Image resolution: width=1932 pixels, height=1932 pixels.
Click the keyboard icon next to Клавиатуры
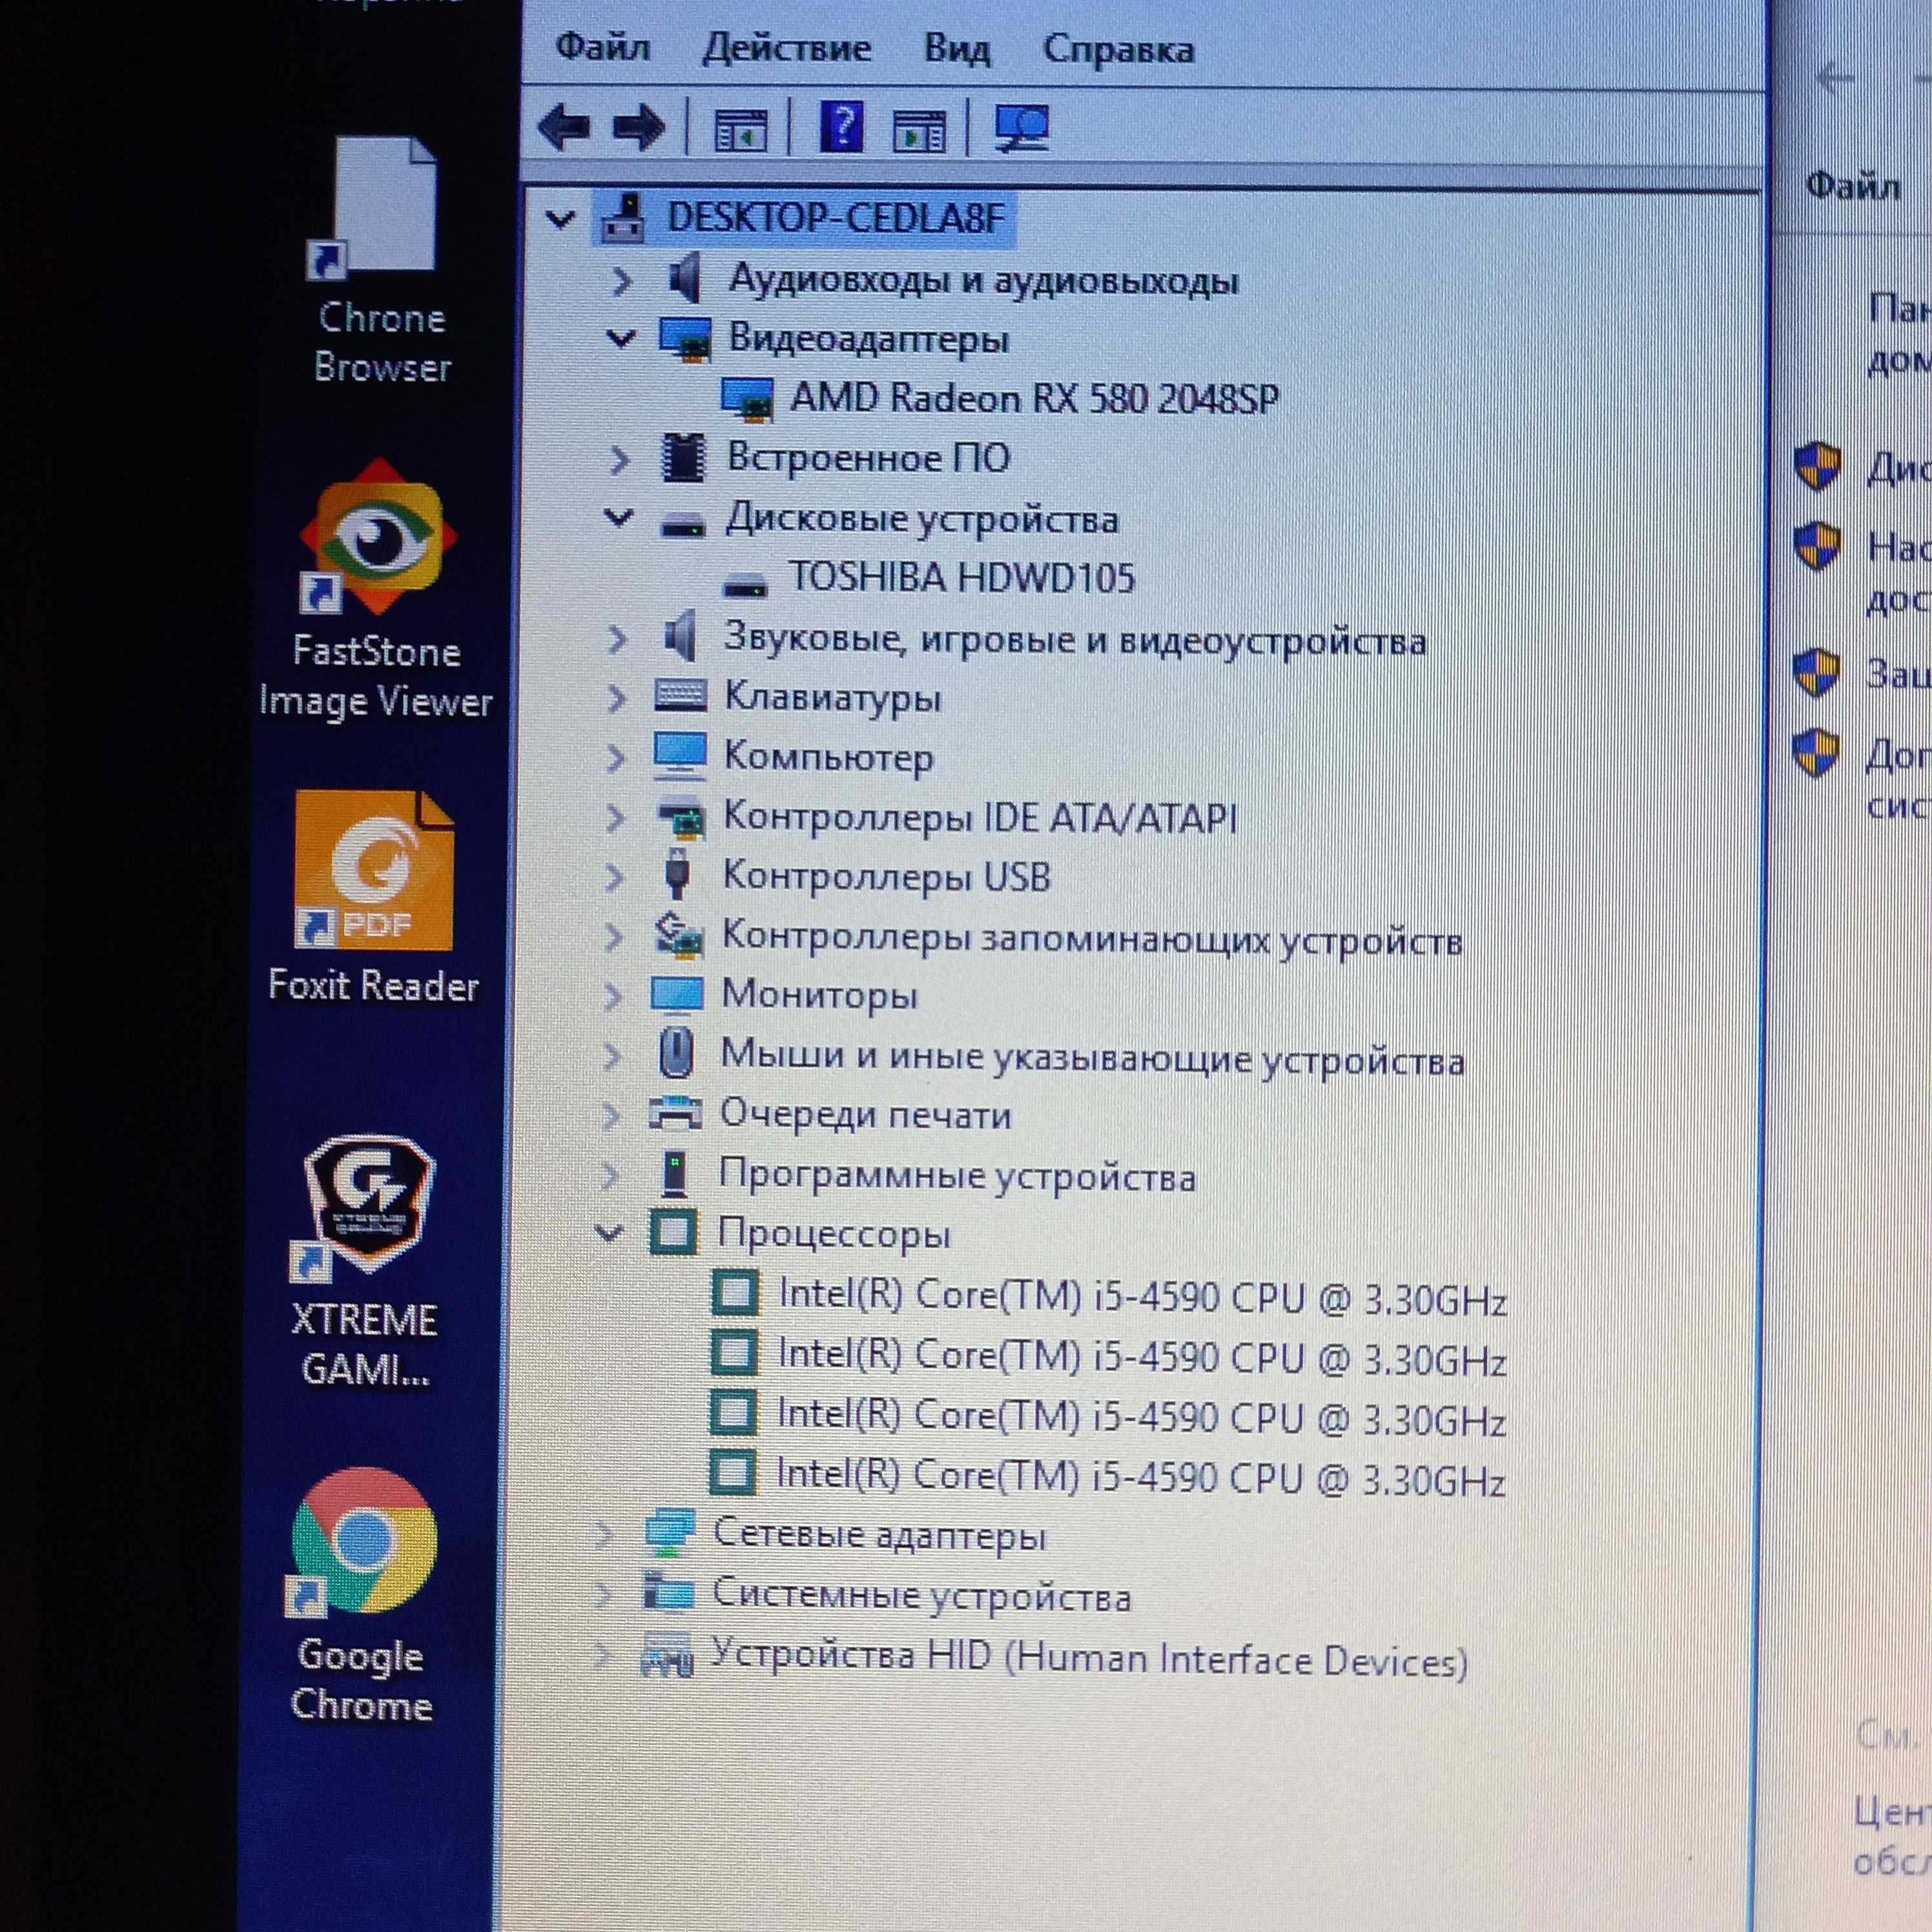(x=680, y=695)
